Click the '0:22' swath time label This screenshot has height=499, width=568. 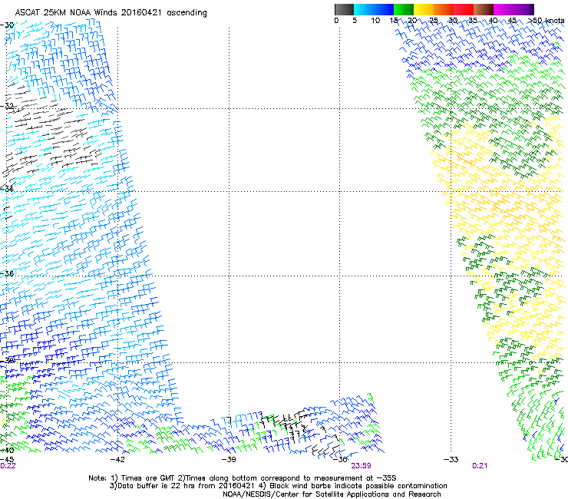(8, 466)
